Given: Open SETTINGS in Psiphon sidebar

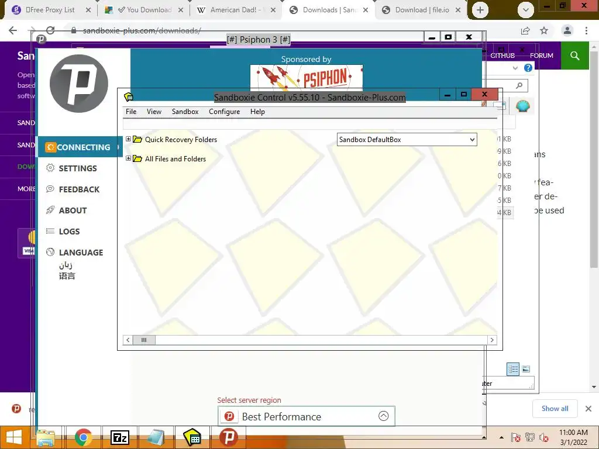Looking at the screenshot, I should [x=78, y=168].
